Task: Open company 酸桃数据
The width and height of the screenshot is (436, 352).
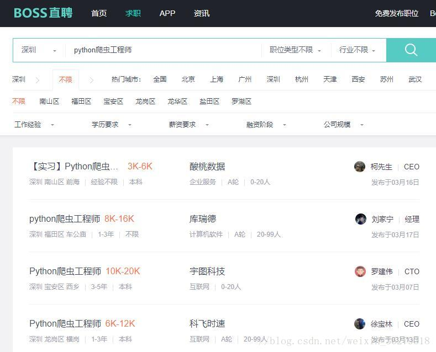Action: tap(207, 167)
